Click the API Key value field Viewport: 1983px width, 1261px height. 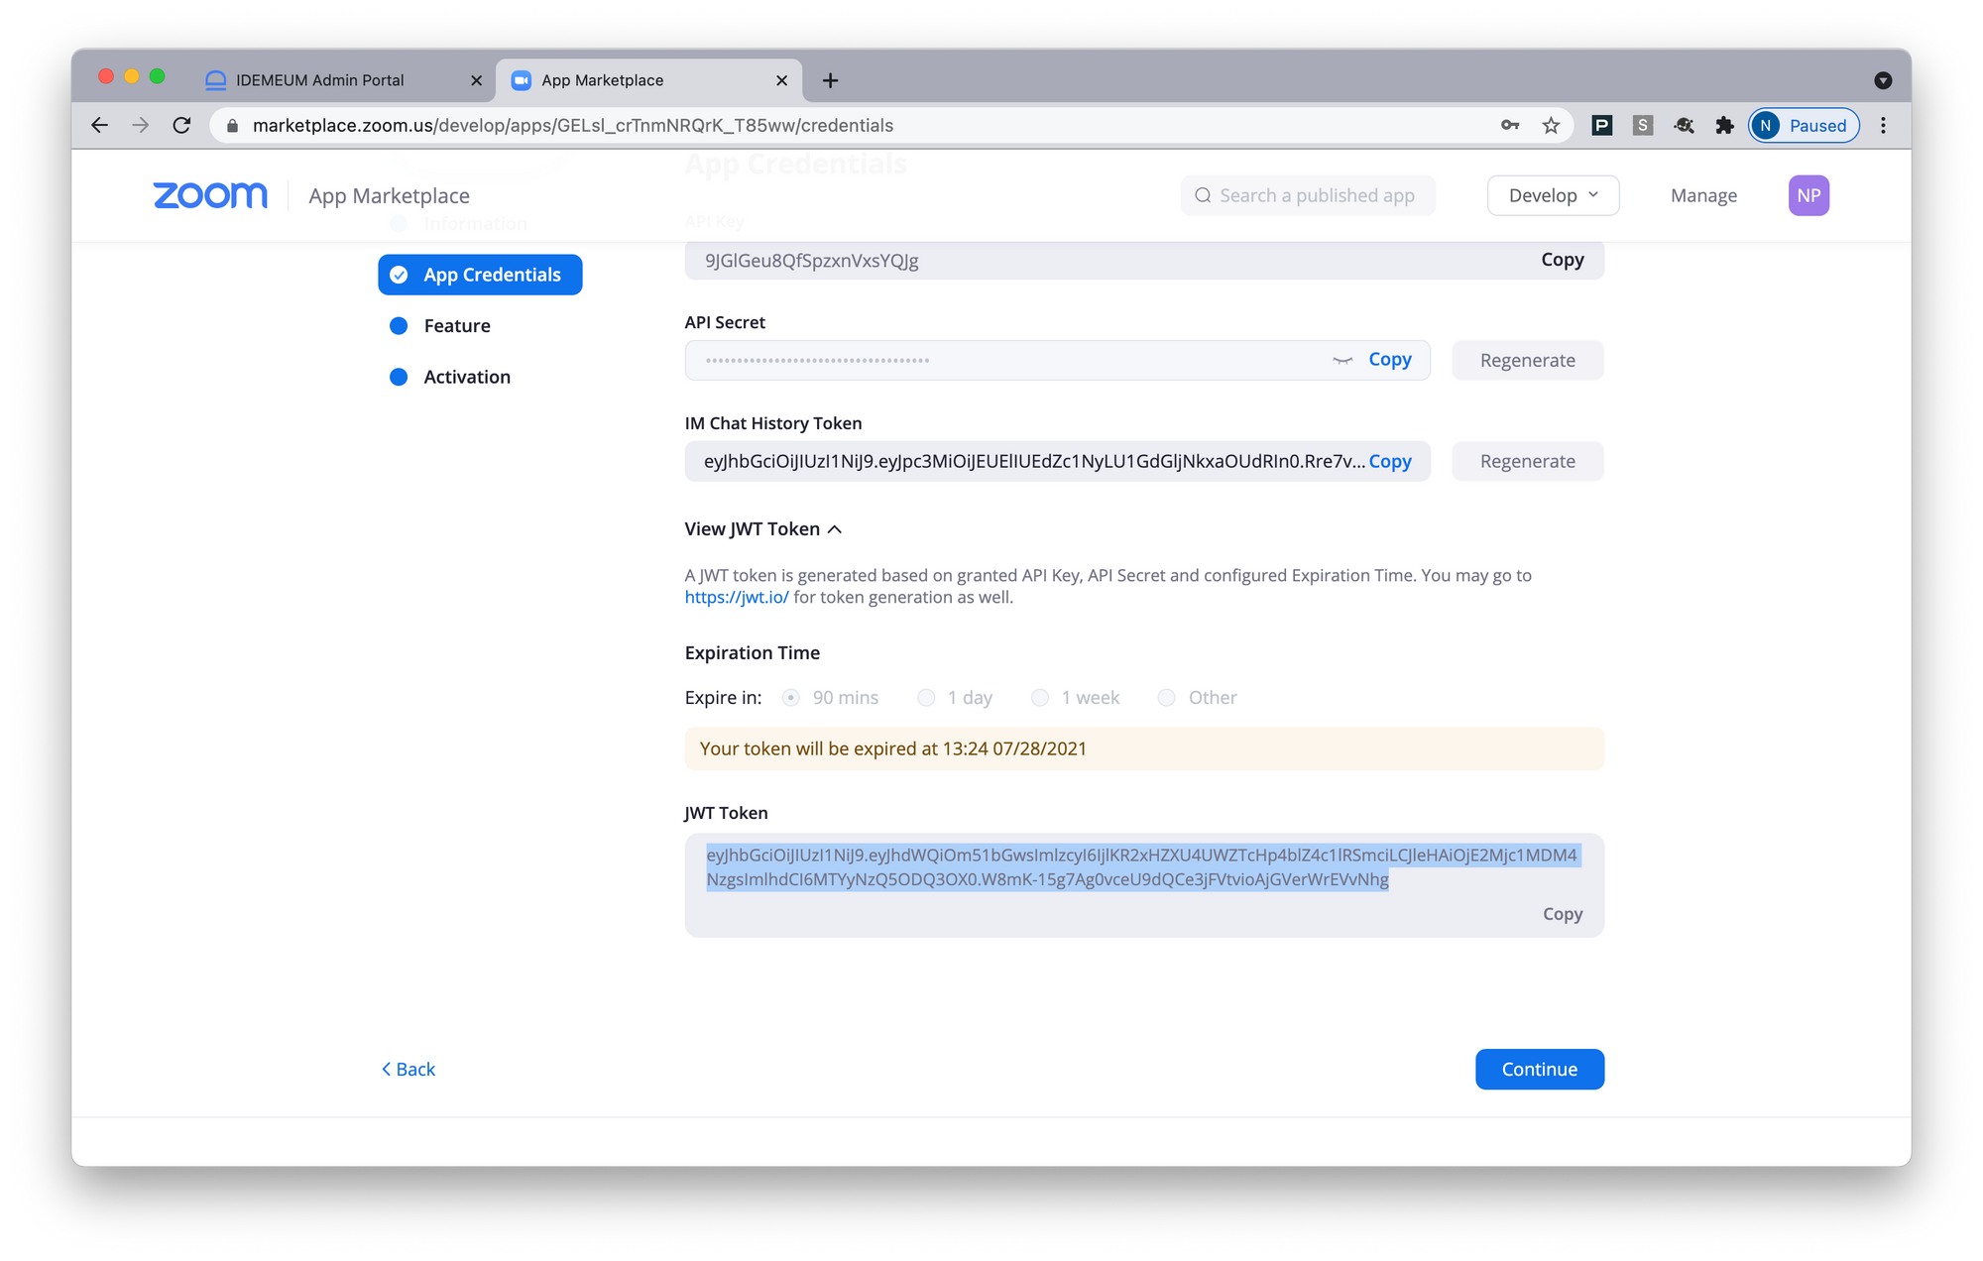pos(1144,261)
